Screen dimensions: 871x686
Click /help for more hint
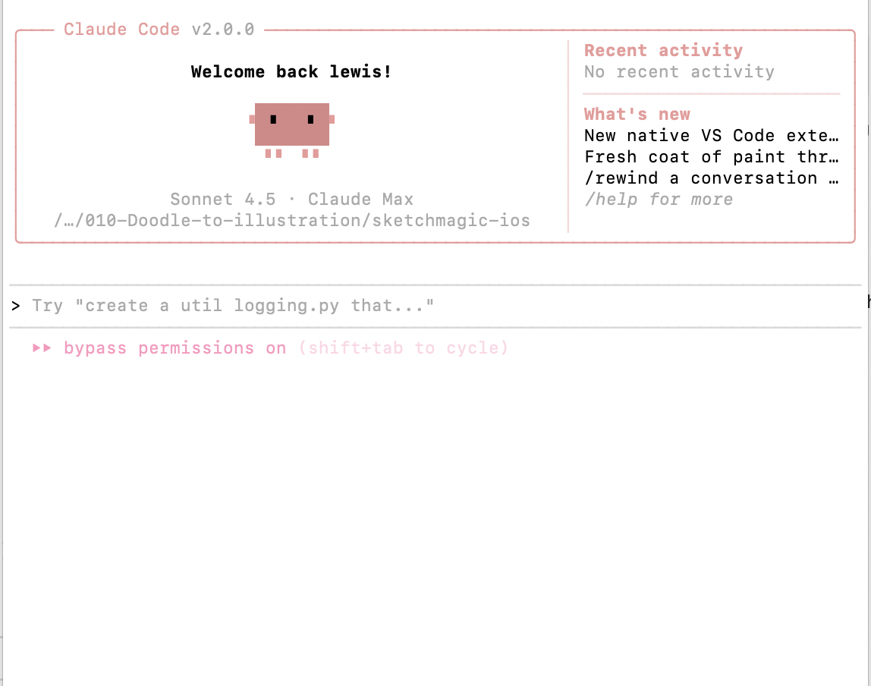[659, 200]
